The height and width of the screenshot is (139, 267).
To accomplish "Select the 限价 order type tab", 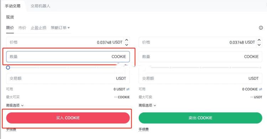I will pyautogui.click(x=10, y=28).
